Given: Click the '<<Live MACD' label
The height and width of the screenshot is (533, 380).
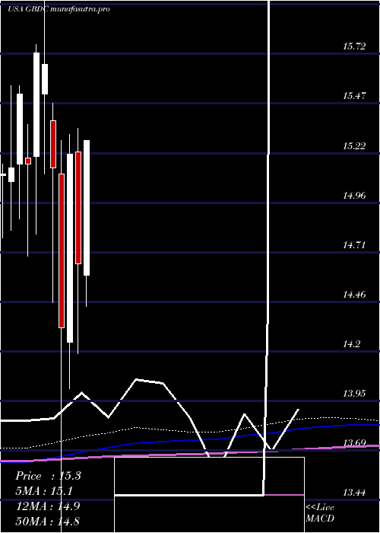Looking at the screenshot, I should tap(320, 513).
